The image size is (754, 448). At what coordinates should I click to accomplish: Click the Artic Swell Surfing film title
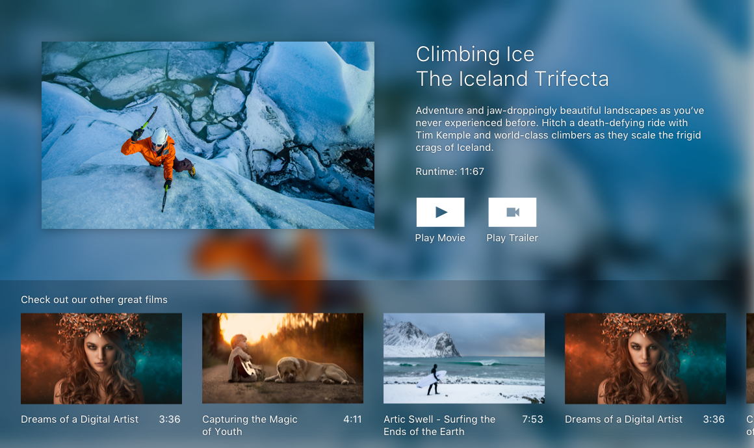coord(439,425)
